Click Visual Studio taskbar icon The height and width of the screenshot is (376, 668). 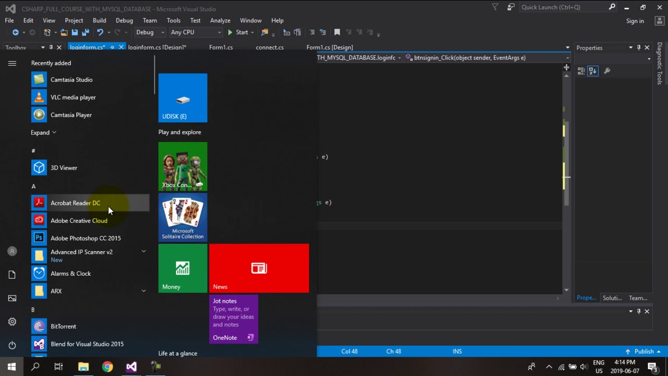click(x=132, y=367)
